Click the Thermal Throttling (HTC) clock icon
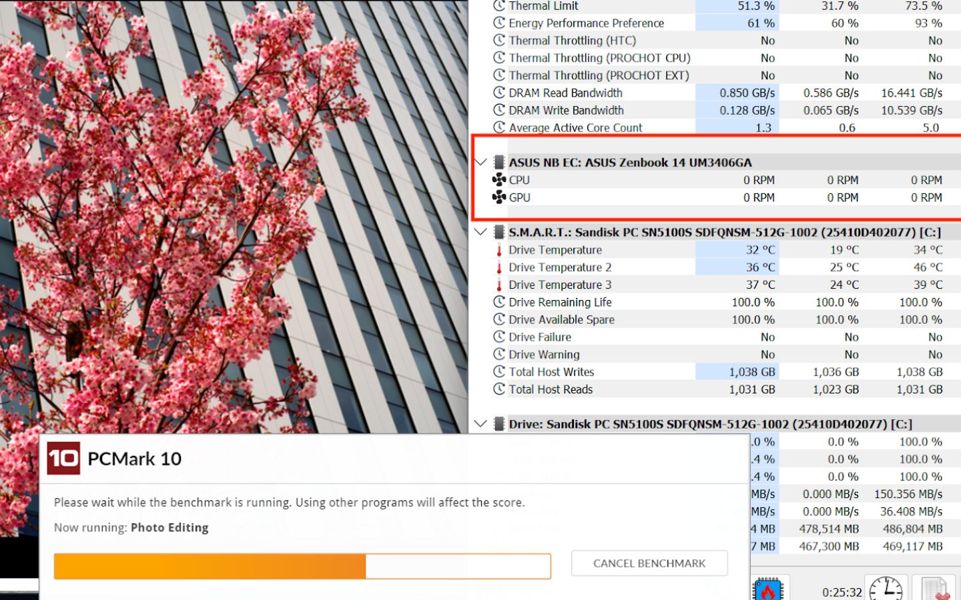The height and width of the screenshot is (600, 961). coord(499,40)
